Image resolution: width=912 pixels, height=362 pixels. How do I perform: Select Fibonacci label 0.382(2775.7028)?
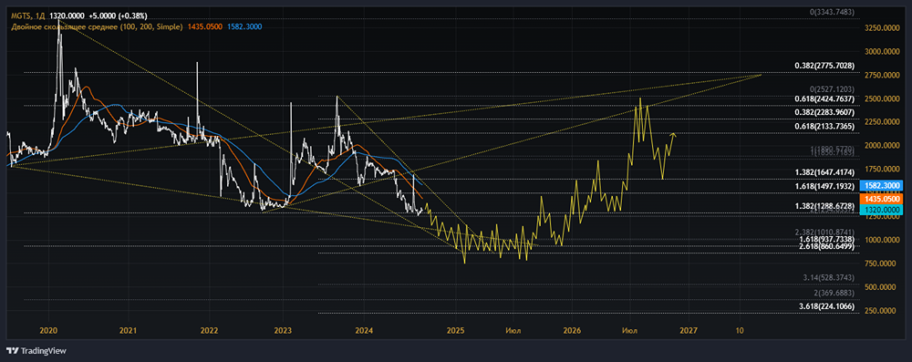(x=824, y=67)
